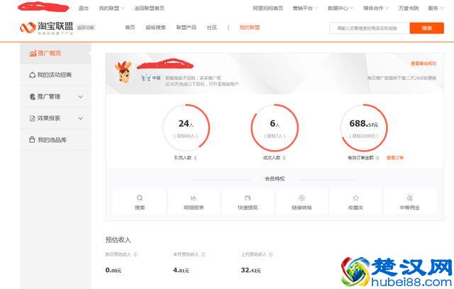Click info icon beside 有效订单金额

tap(377, 158)
